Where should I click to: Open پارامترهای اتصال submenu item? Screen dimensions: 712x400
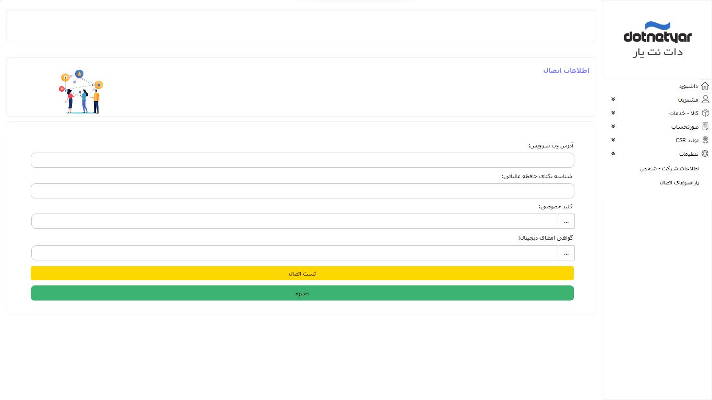tap(679, 183)
